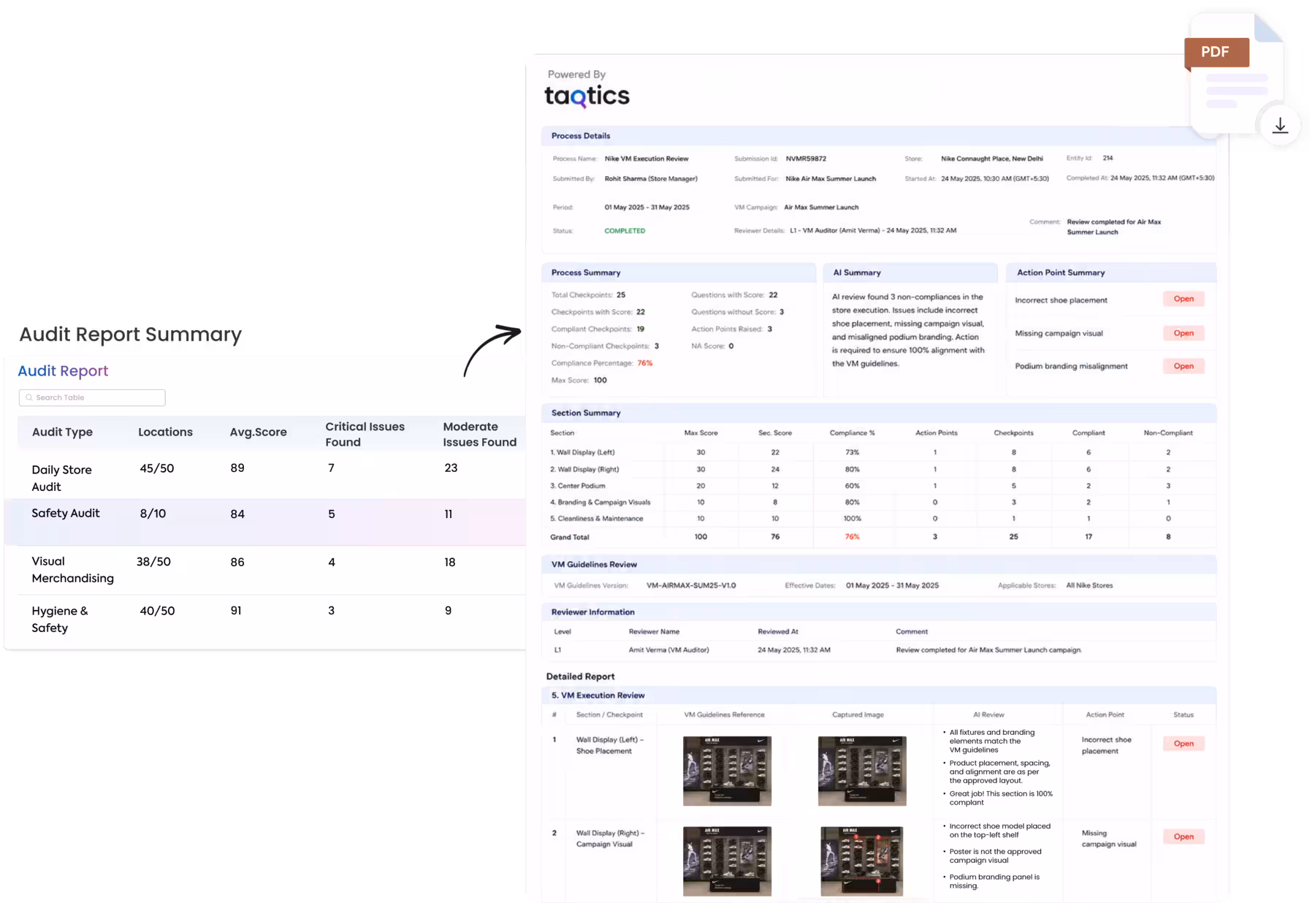1315x903 pixels.
Task: Open the Audit Report heading link
Action: point(63,370)
